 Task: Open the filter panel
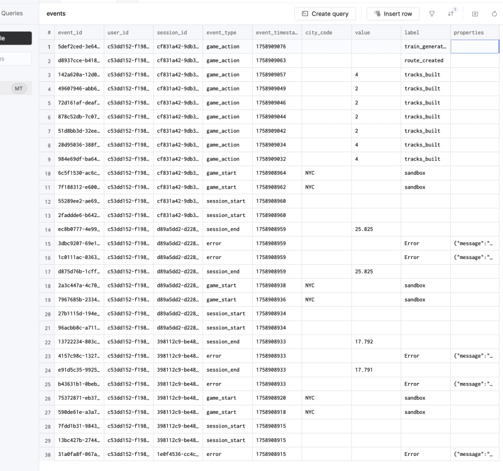pos(432,13)
